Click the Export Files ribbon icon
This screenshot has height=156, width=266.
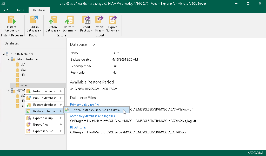(x=99, y=20)
